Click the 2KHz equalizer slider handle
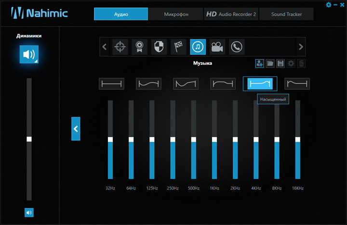The height and width of the screenshot is (225, 347). pyautogui.click(x=235, y=139)
